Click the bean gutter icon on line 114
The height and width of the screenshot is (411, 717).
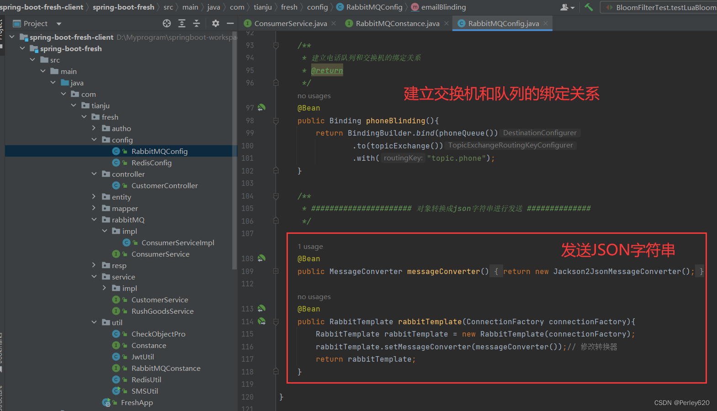(261, 321)
